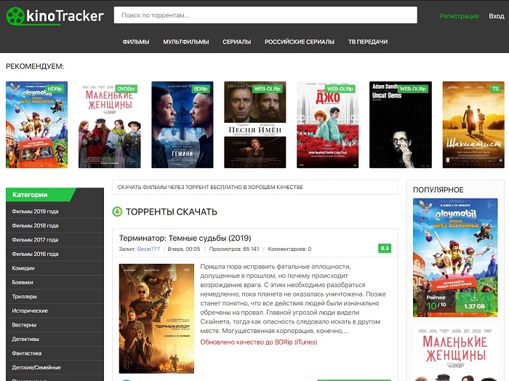Open the ТВ ПЕРЕДАЧИ menu item
509x381 pixels.
(x=368, y=41)
